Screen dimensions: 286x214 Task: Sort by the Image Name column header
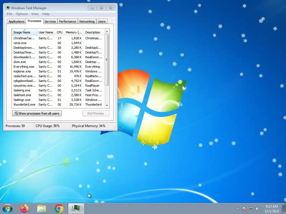(25, 32)
